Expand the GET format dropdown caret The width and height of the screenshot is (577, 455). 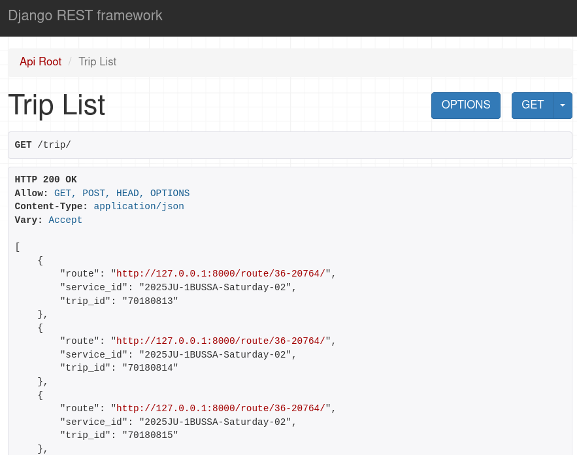[563, 105]
